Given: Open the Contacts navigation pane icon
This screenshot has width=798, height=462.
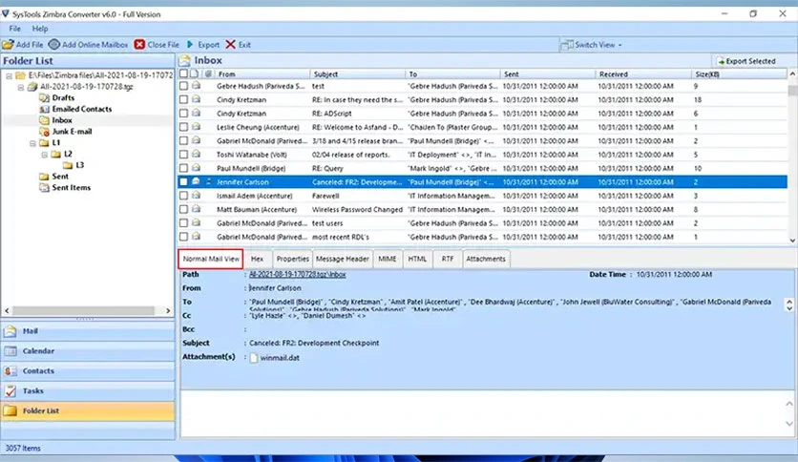Looking at the screenshot, I should click(x=10, y=371).
